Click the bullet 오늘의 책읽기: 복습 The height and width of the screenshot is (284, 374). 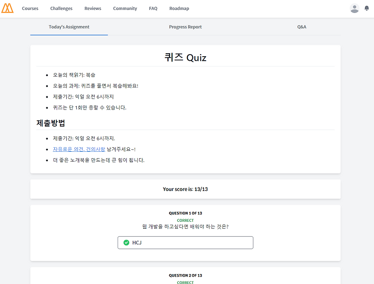pyautogui.click(x=74, y=75)
